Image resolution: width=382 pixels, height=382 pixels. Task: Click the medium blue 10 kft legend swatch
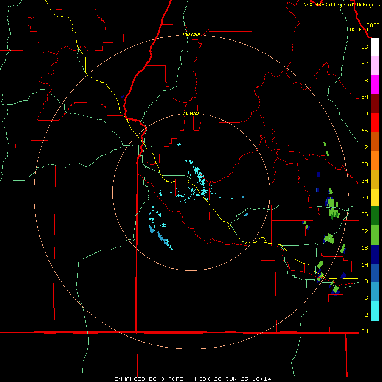pos(375,273)
